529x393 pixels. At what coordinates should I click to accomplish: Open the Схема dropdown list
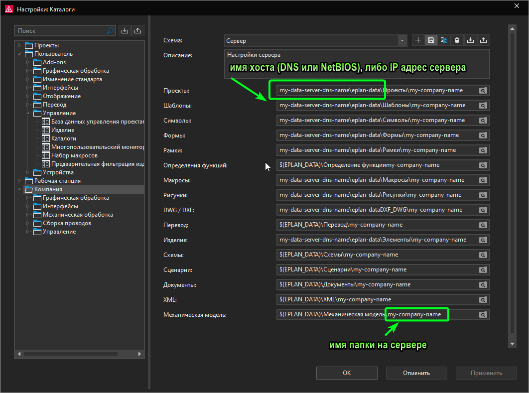point(402,41)
